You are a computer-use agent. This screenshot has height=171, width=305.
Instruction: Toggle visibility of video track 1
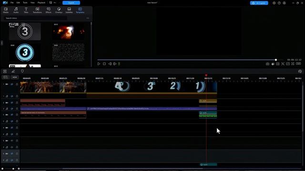coord(12,85)
